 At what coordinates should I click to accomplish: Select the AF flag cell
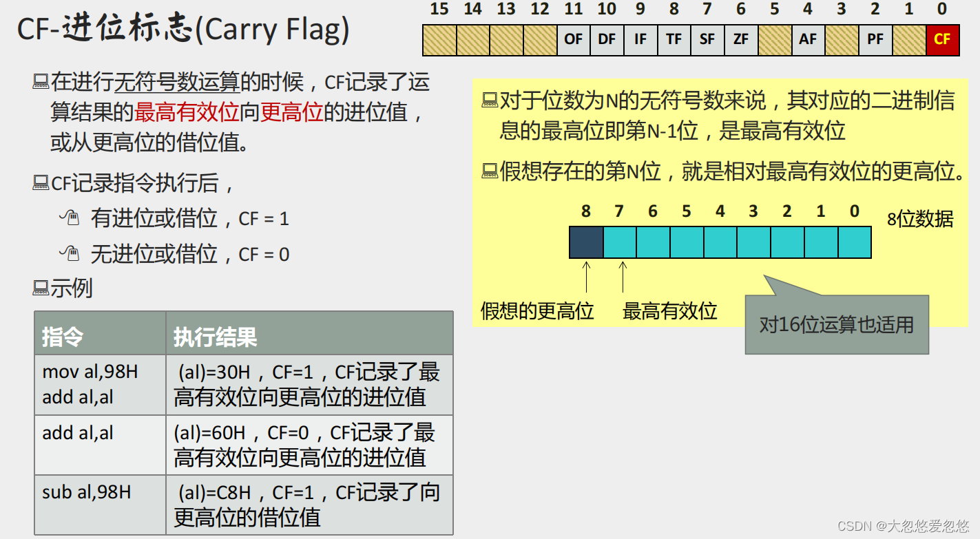coord(808,39)
